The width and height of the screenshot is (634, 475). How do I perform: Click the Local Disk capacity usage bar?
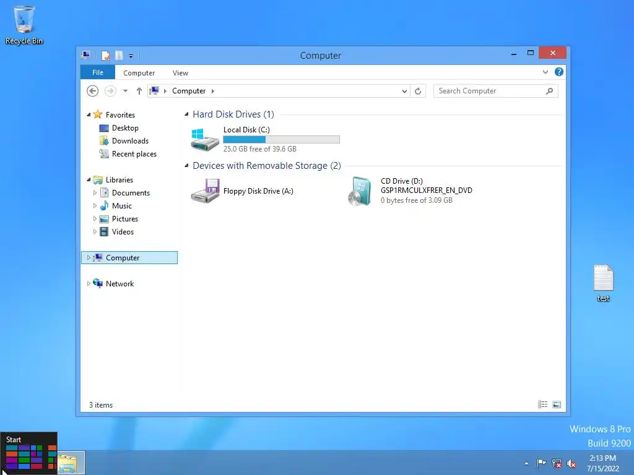click(x=282, y=139)
